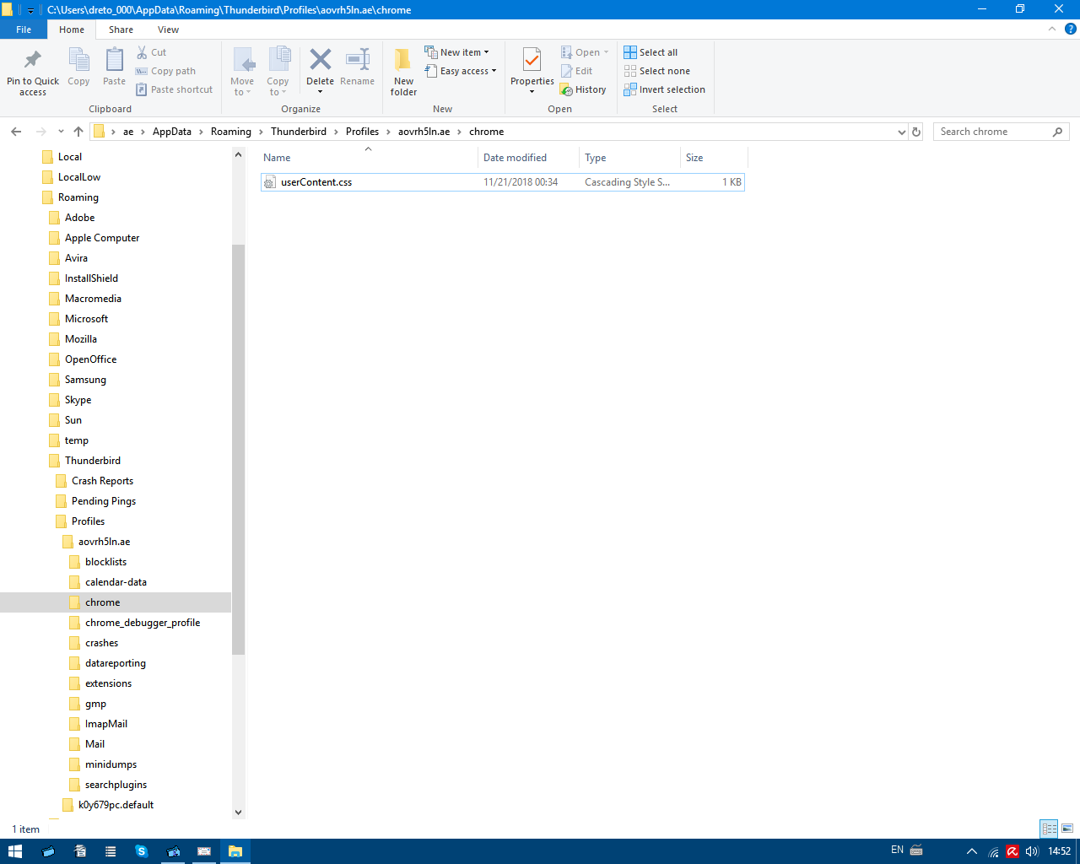The height and width of the screenshot is (864, 1080).
Task: Click the Edit button in Open group
Action: click(x=577, y=71)
